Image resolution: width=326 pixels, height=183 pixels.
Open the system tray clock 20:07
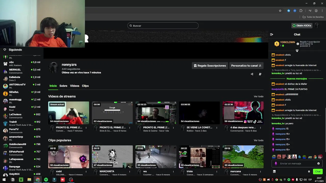(x=319, y=179)
